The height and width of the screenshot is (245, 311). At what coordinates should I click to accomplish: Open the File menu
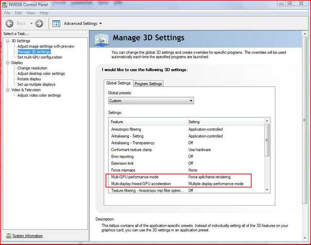(x=7, y=13)
